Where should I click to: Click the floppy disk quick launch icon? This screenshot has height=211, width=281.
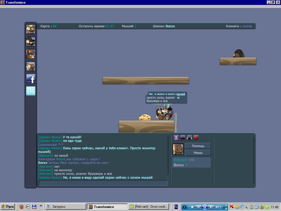coord(34,207)
